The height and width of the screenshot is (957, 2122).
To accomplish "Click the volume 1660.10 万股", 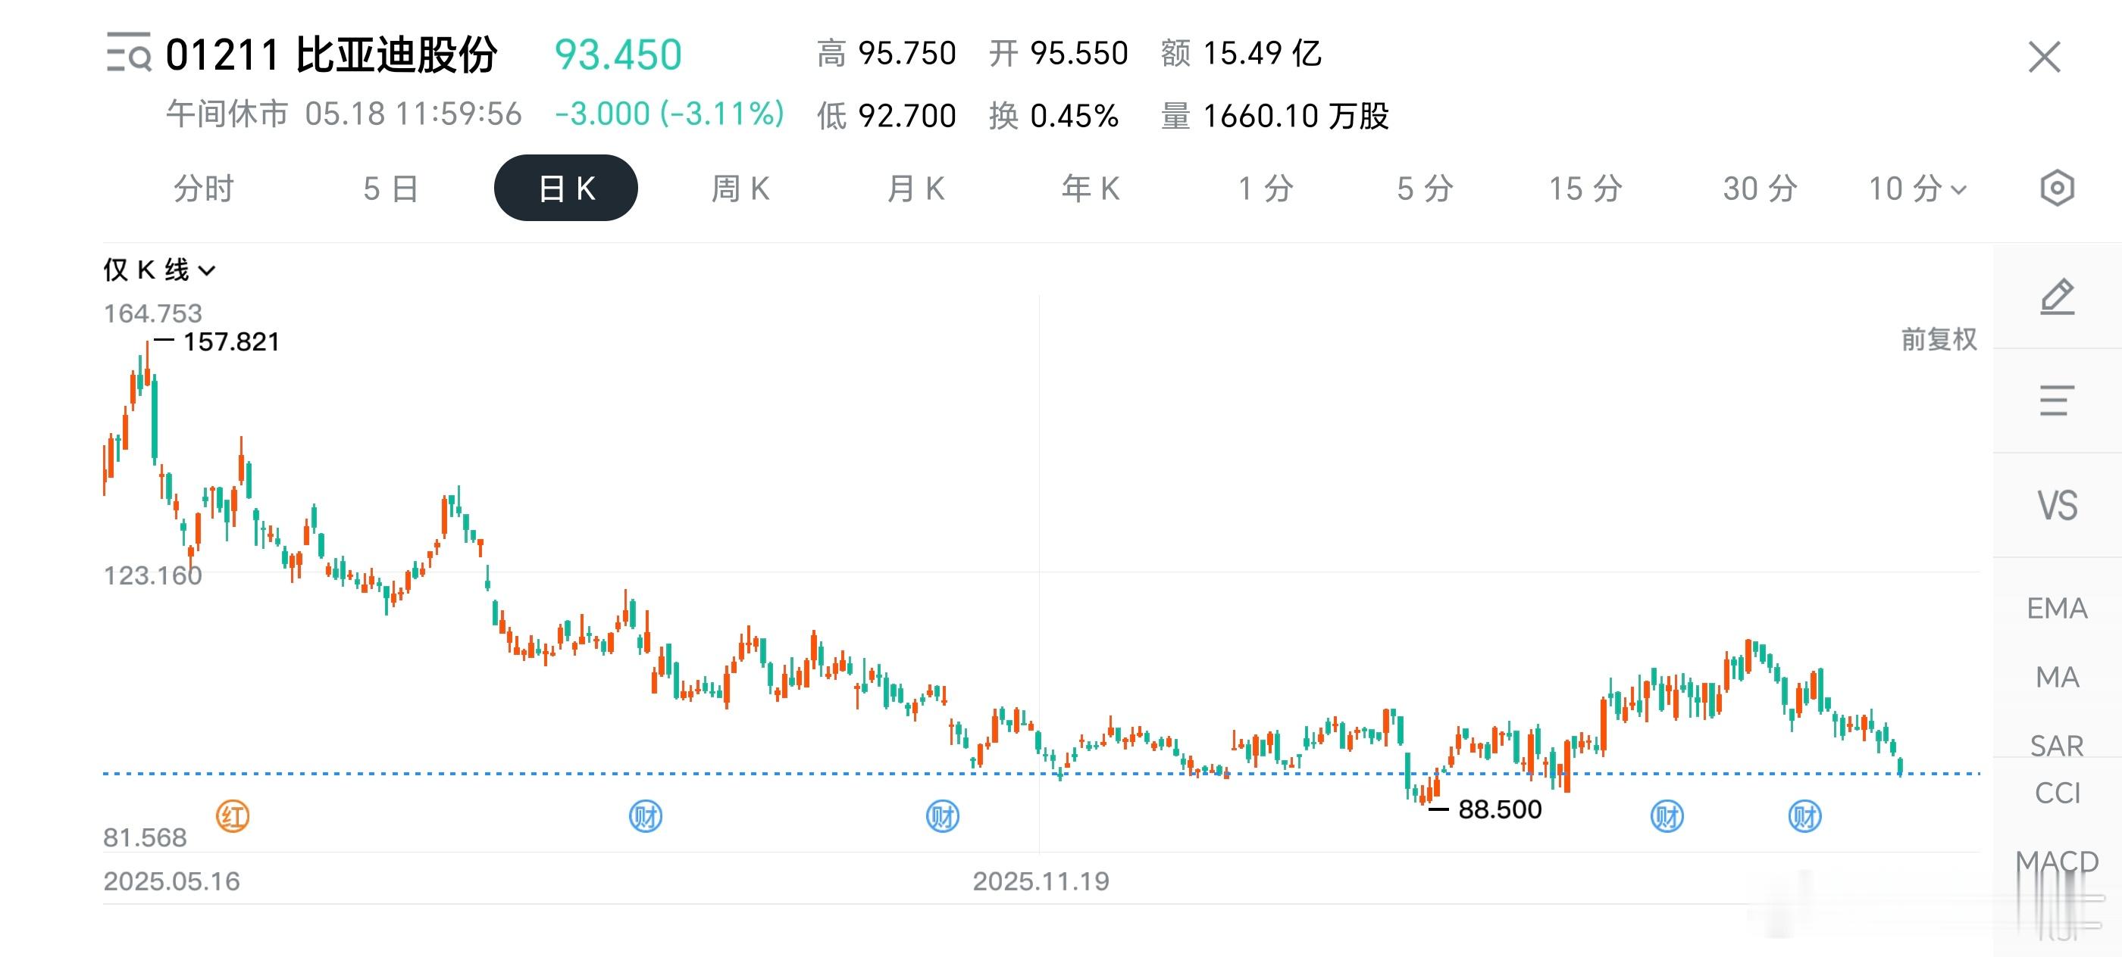I will [1296, 116].
